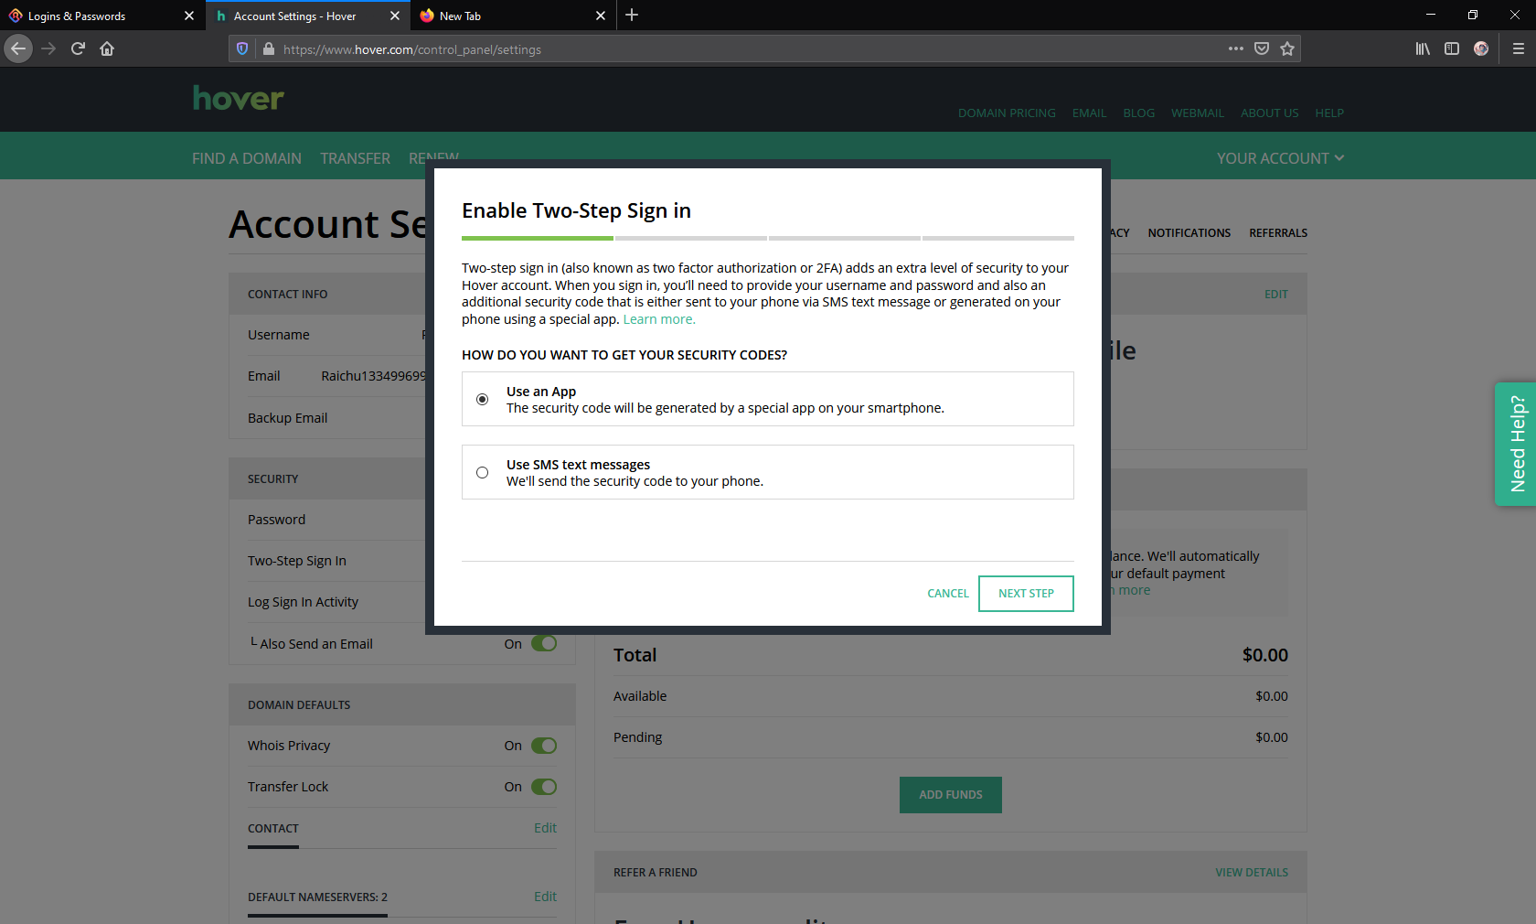View site security padlock info
The height and width of the screenshot is (924, 1536).
point(269,49)
